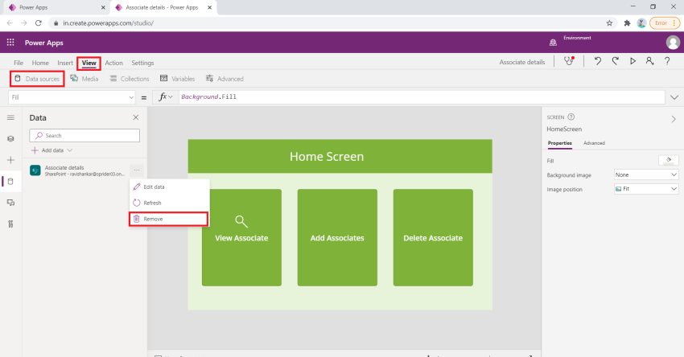Click the ellipsis beside the Associate details data source
The height and width of the screenshot is (357, 684).
137,170
